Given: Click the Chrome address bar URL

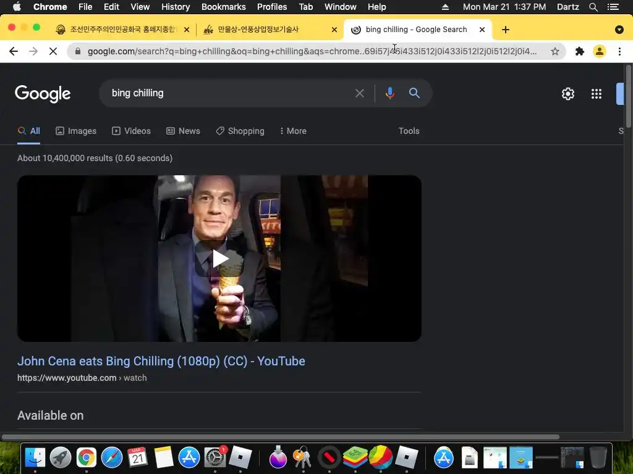Looking at the screenshot, I should pyautogui.click(x=312, y=51).
